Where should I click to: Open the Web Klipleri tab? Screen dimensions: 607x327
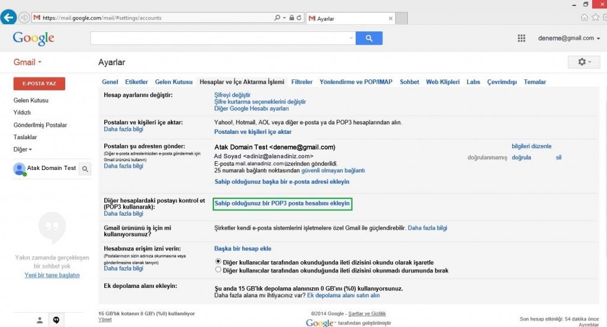[442, 82]
